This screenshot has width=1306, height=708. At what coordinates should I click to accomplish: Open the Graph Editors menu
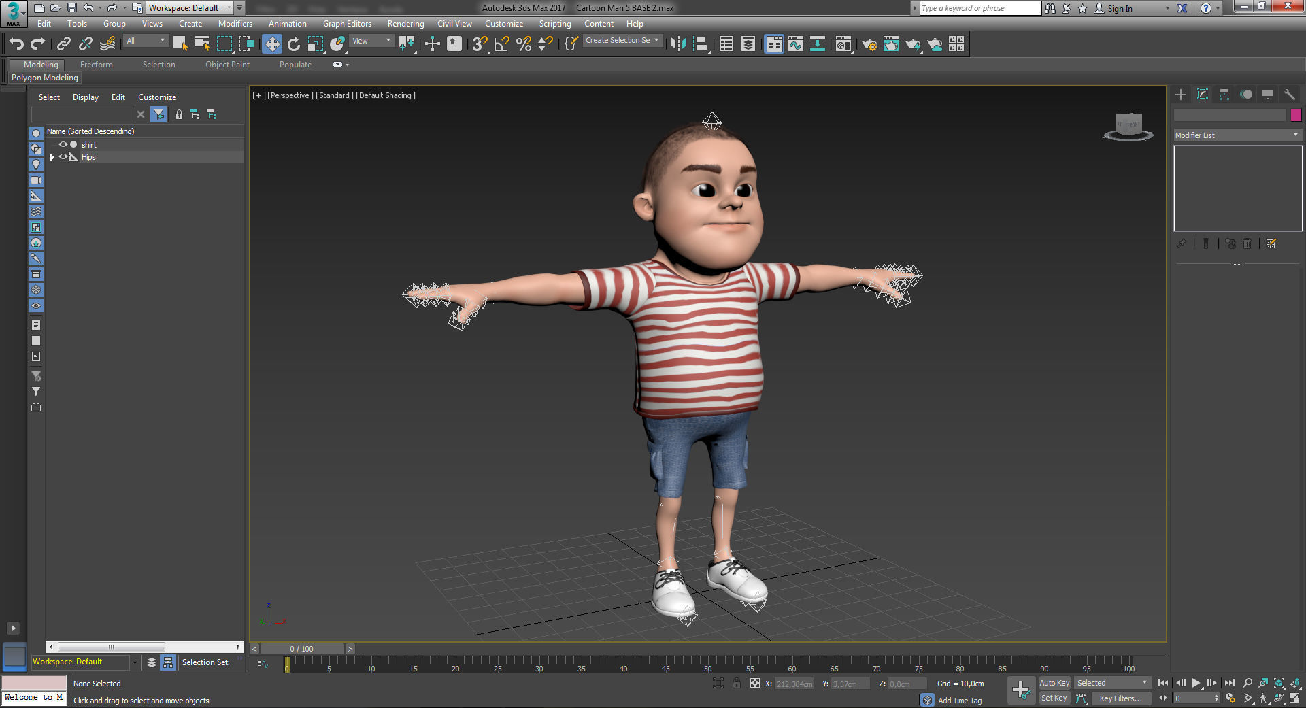coord(347,24)
